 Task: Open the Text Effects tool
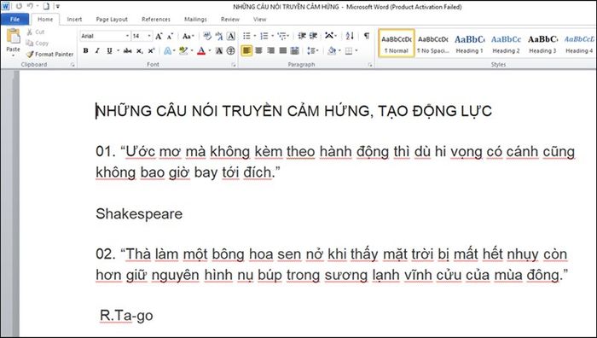click(167, 50)
